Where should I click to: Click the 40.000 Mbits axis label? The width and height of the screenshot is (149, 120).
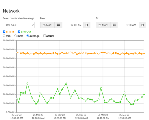(x=9, y=76)
